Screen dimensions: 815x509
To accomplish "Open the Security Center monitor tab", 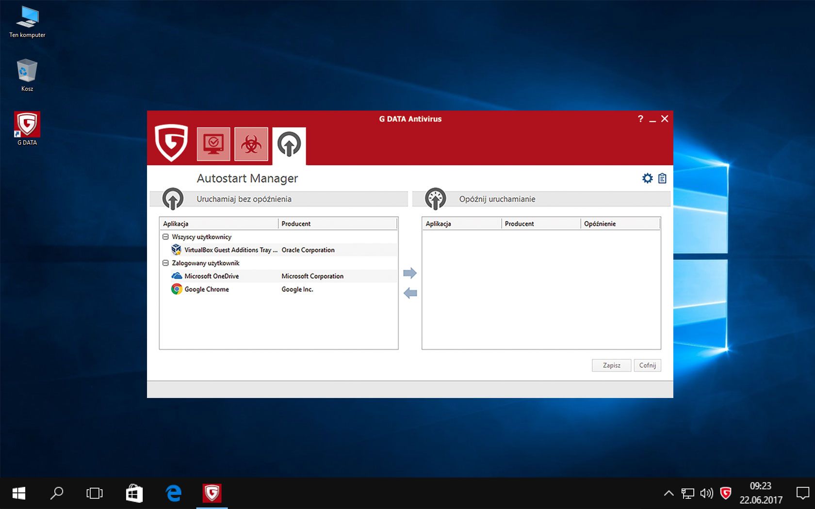I will [213, 144].
